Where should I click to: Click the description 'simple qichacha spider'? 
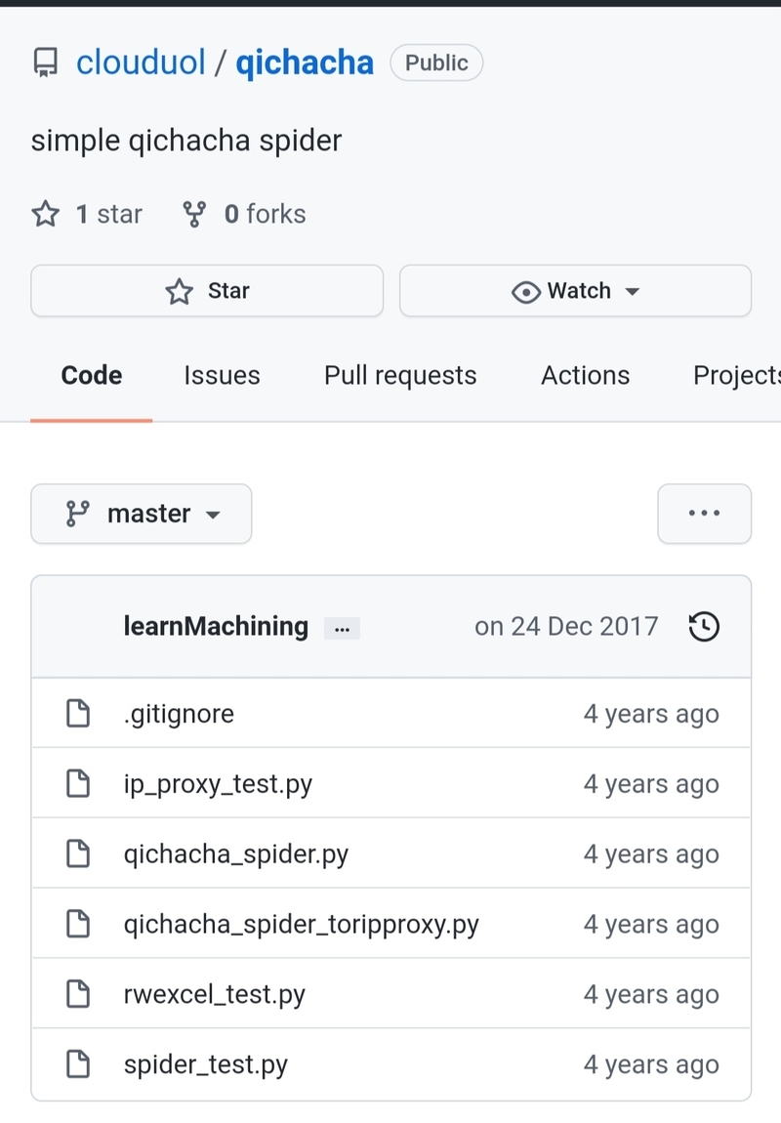[x=186, y=141]
